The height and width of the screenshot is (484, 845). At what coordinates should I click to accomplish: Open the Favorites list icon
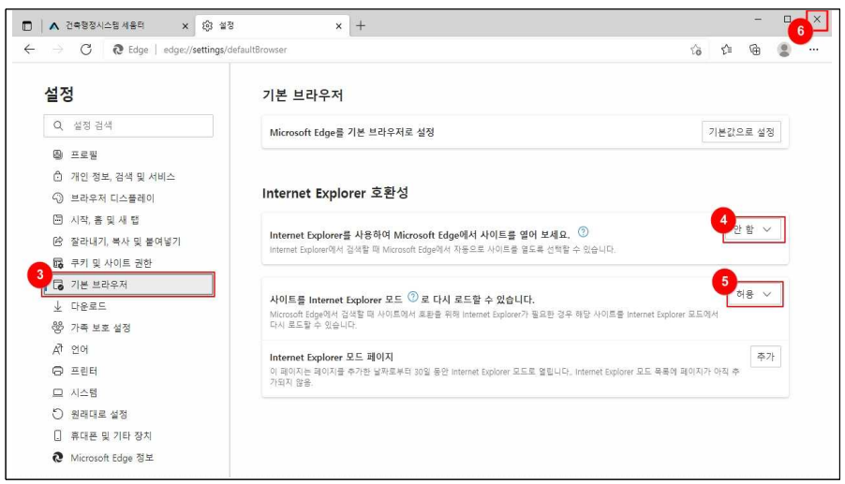point(726,50)
